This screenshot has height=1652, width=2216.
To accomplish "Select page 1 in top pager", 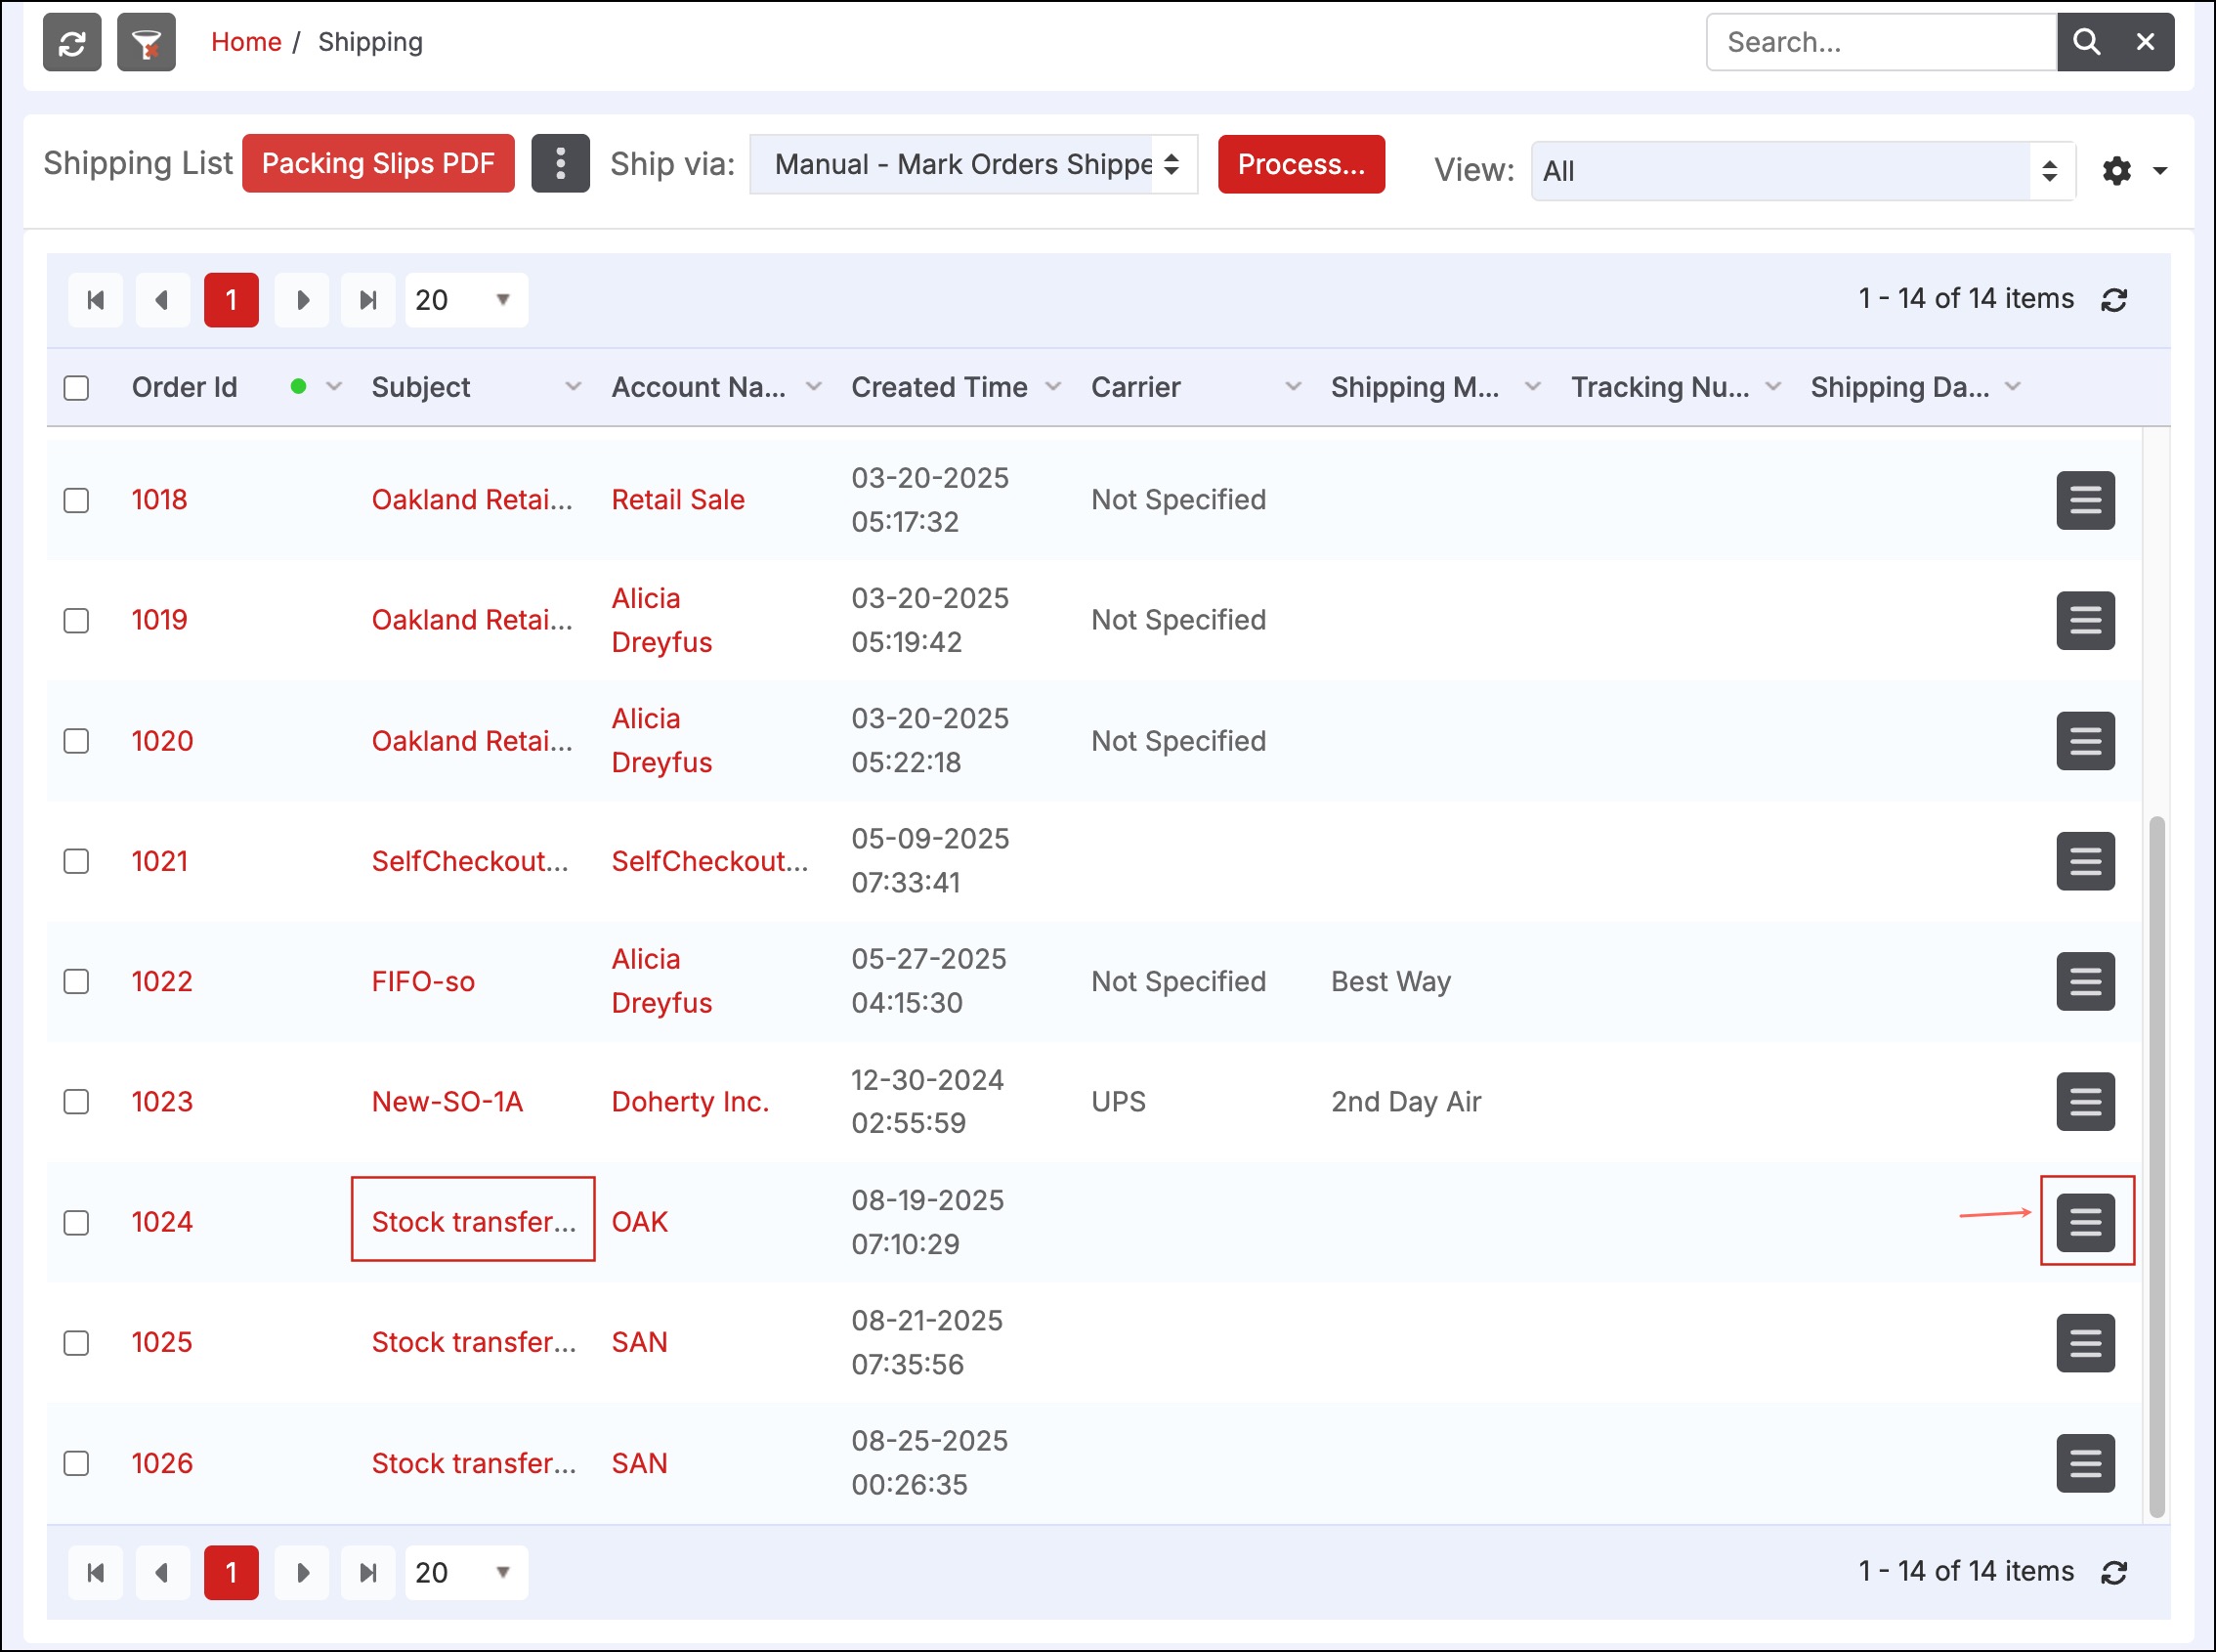I will tap(231, 300).
